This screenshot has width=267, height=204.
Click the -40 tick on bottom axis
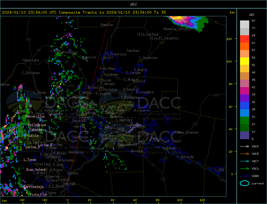tap(22, 200)
